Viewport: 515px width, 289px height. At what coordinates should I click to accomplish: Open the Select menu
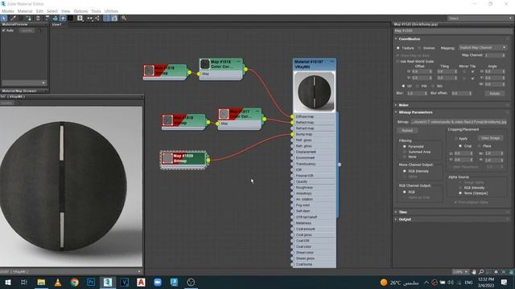[52, 11]
